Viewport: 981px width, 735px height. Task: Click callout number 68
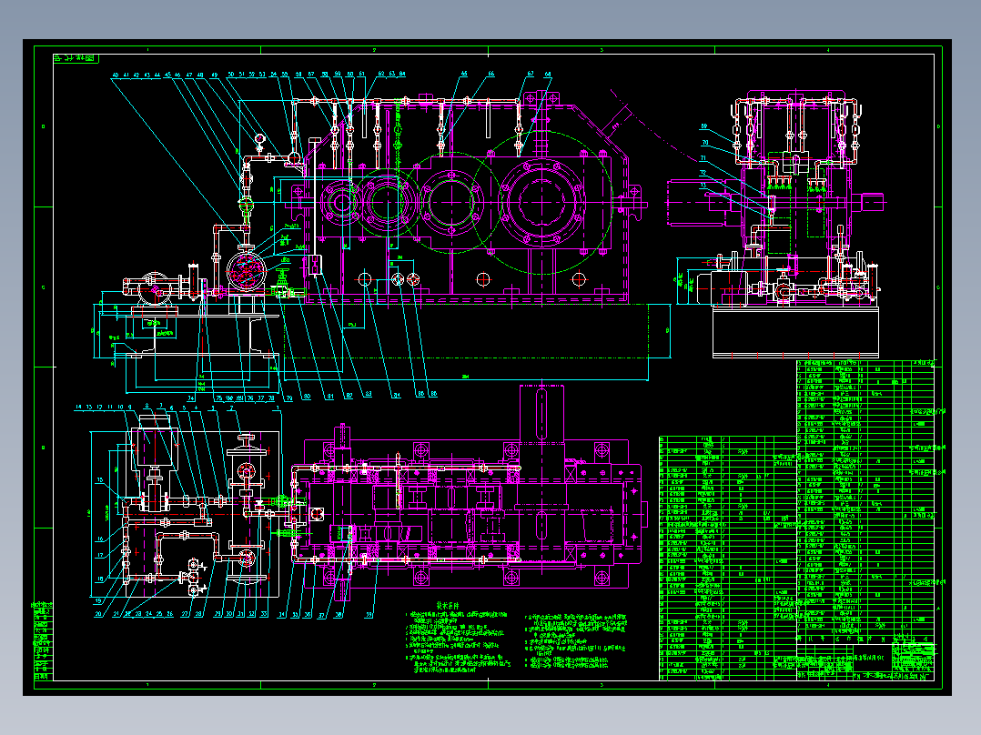click(548, 75)
